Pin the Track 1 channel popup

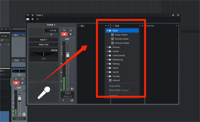click(x=173, y=15)
